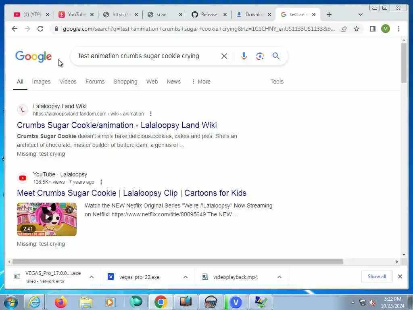Viewport: 413px width, 310px height.
Task: Click the volume icon in the system tray
Action: coord(372,303)
